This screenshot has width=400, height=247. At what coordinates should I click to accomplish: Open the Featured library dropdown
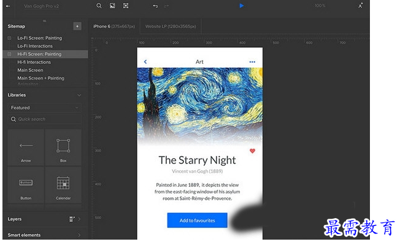click(44, 108)
